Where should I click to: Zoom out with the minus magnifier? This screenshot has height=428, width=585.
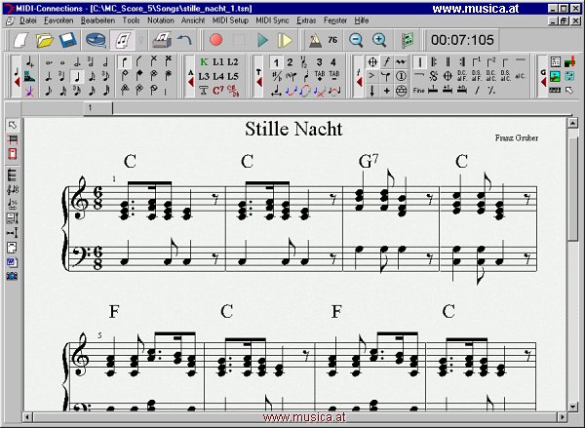[x=356, y=40]
